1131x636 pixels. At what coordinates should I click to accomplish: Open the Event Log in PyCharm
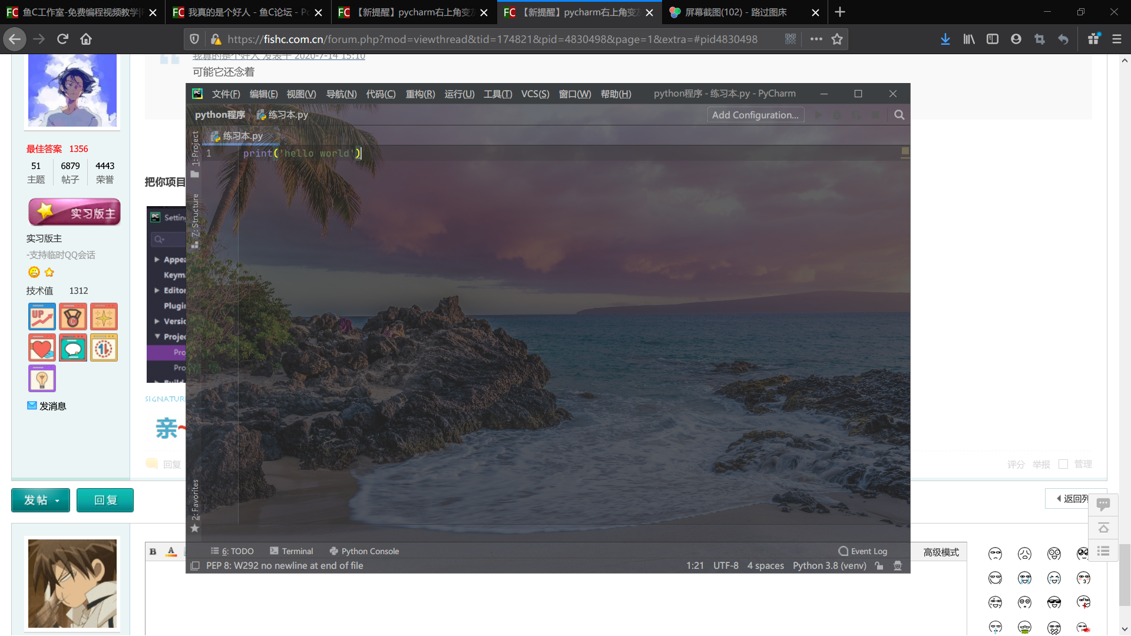(862, 551)
